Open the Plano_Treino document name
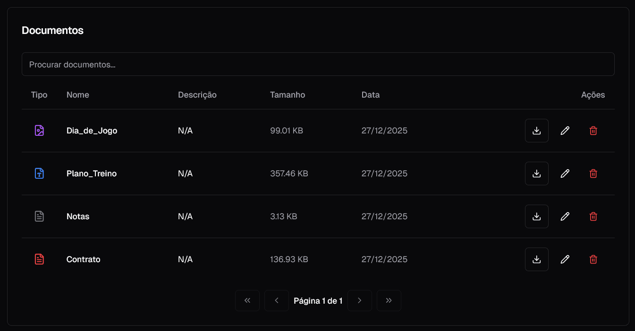The width and height of the screenshot is (635, 331). point(92,174)
